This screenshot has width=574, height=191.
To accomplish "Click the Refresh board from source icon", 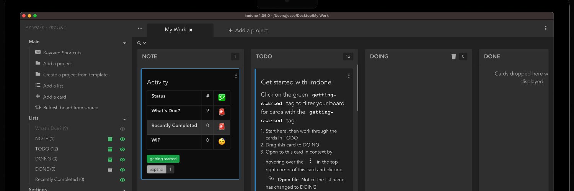I will (x=38, y=107).
